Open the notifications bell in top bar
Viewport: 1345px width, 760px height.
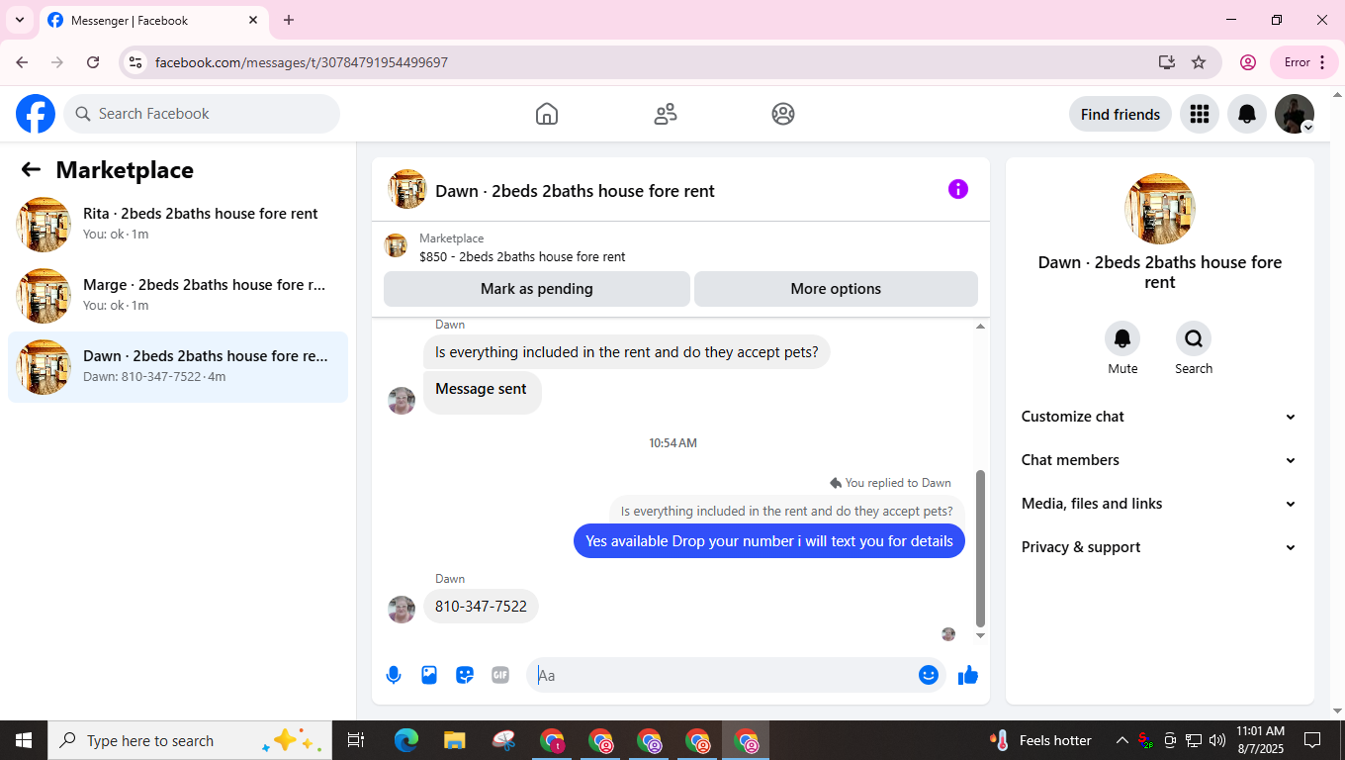[x=1247, y=114]
